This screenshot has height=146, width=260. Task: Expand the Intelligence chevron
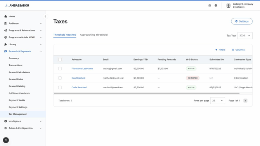tap(41, 121)
